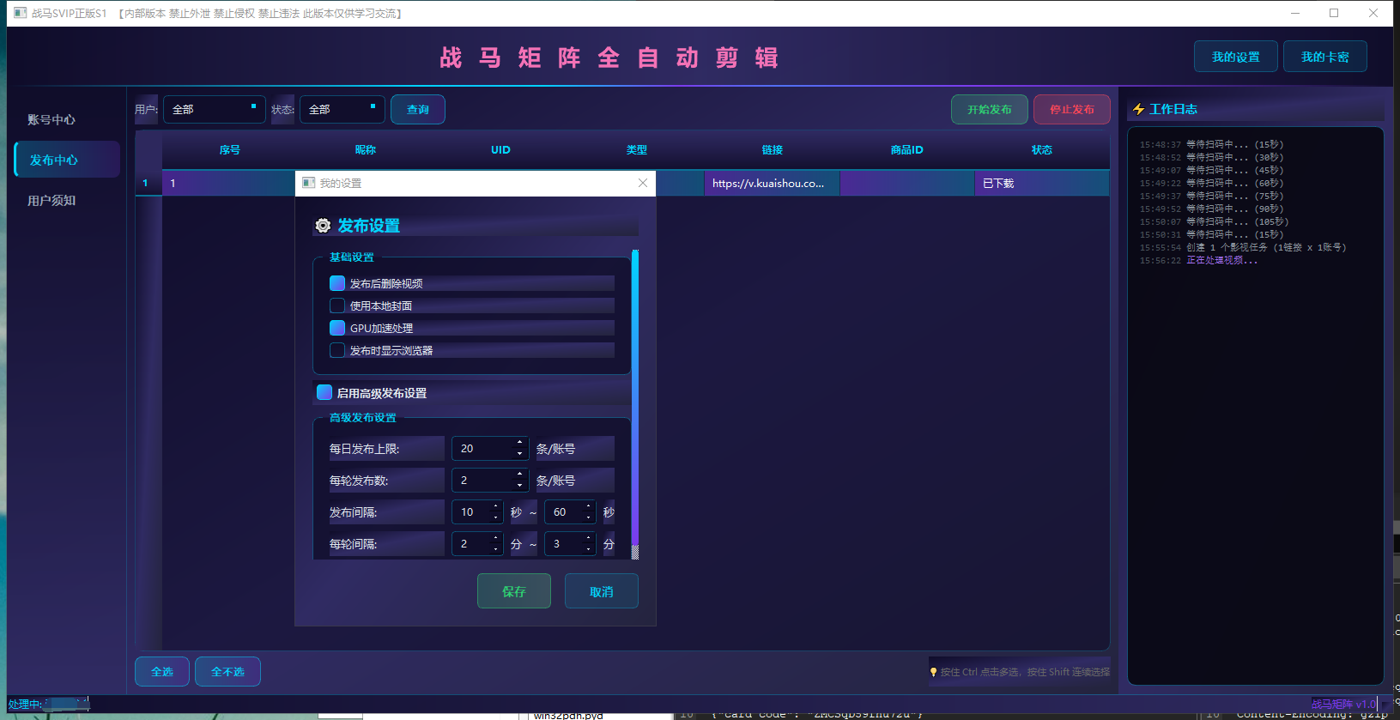
Task: Increase 每轮间隔 minimum minutes stepper
Action: [495, 538]
